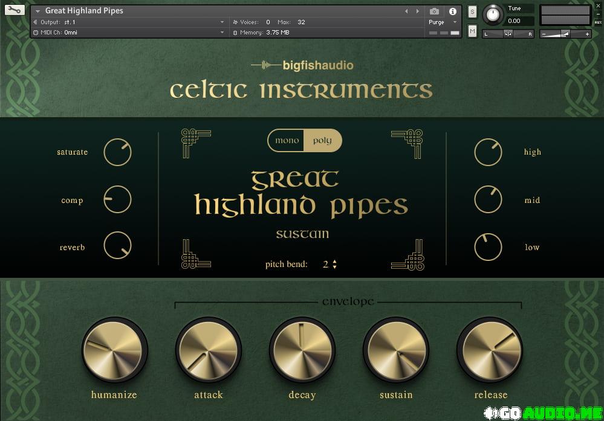Click the pitch bend value stepper arrows

334,265
